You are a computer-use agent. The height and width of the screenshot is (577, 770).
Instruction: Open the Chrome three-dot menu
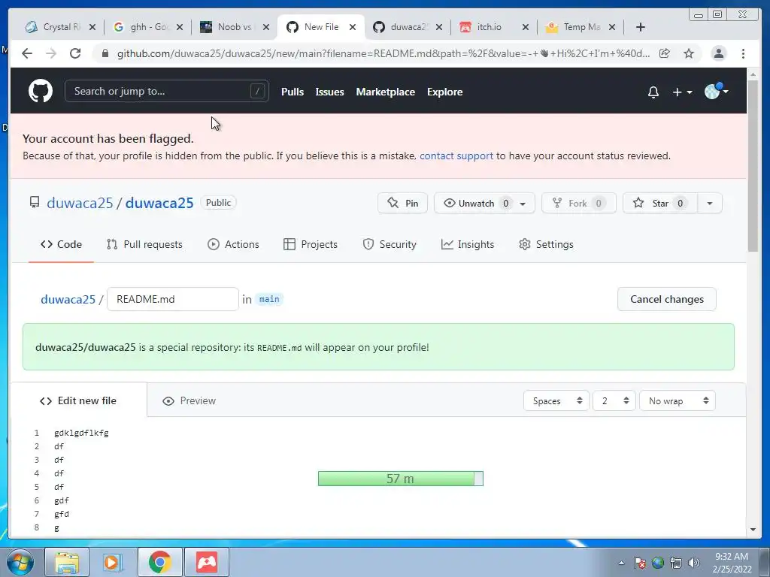(743, 53)
